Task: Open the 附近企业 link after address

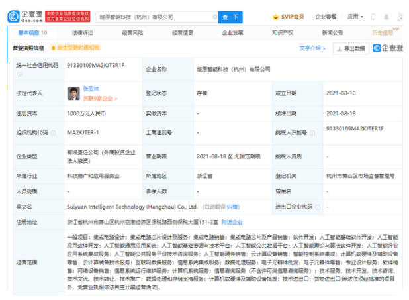Action: point(231,223)
